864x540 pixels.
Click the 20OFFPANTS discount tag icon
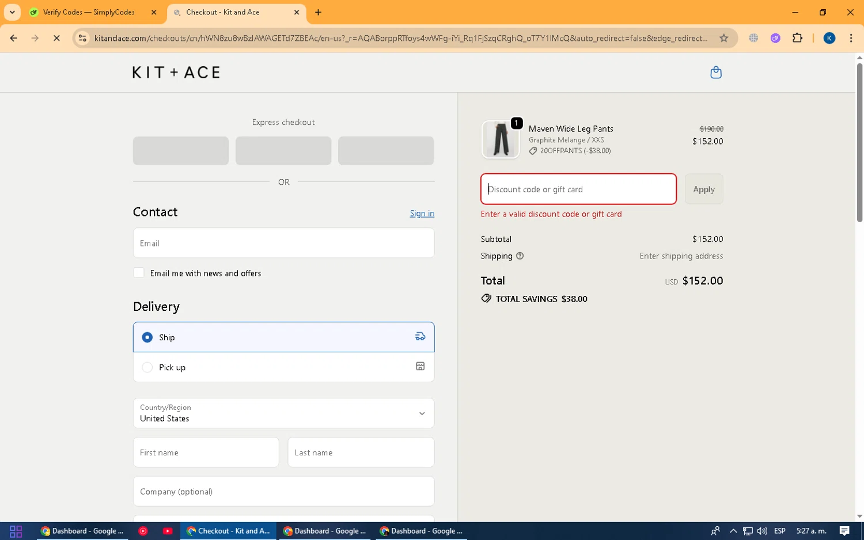click(533, 151)
